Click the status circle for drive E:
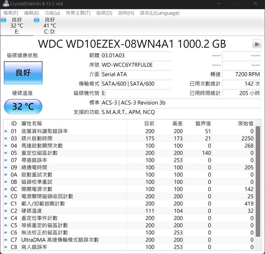This screenshot has width=265, height=254. coord(4,20)
